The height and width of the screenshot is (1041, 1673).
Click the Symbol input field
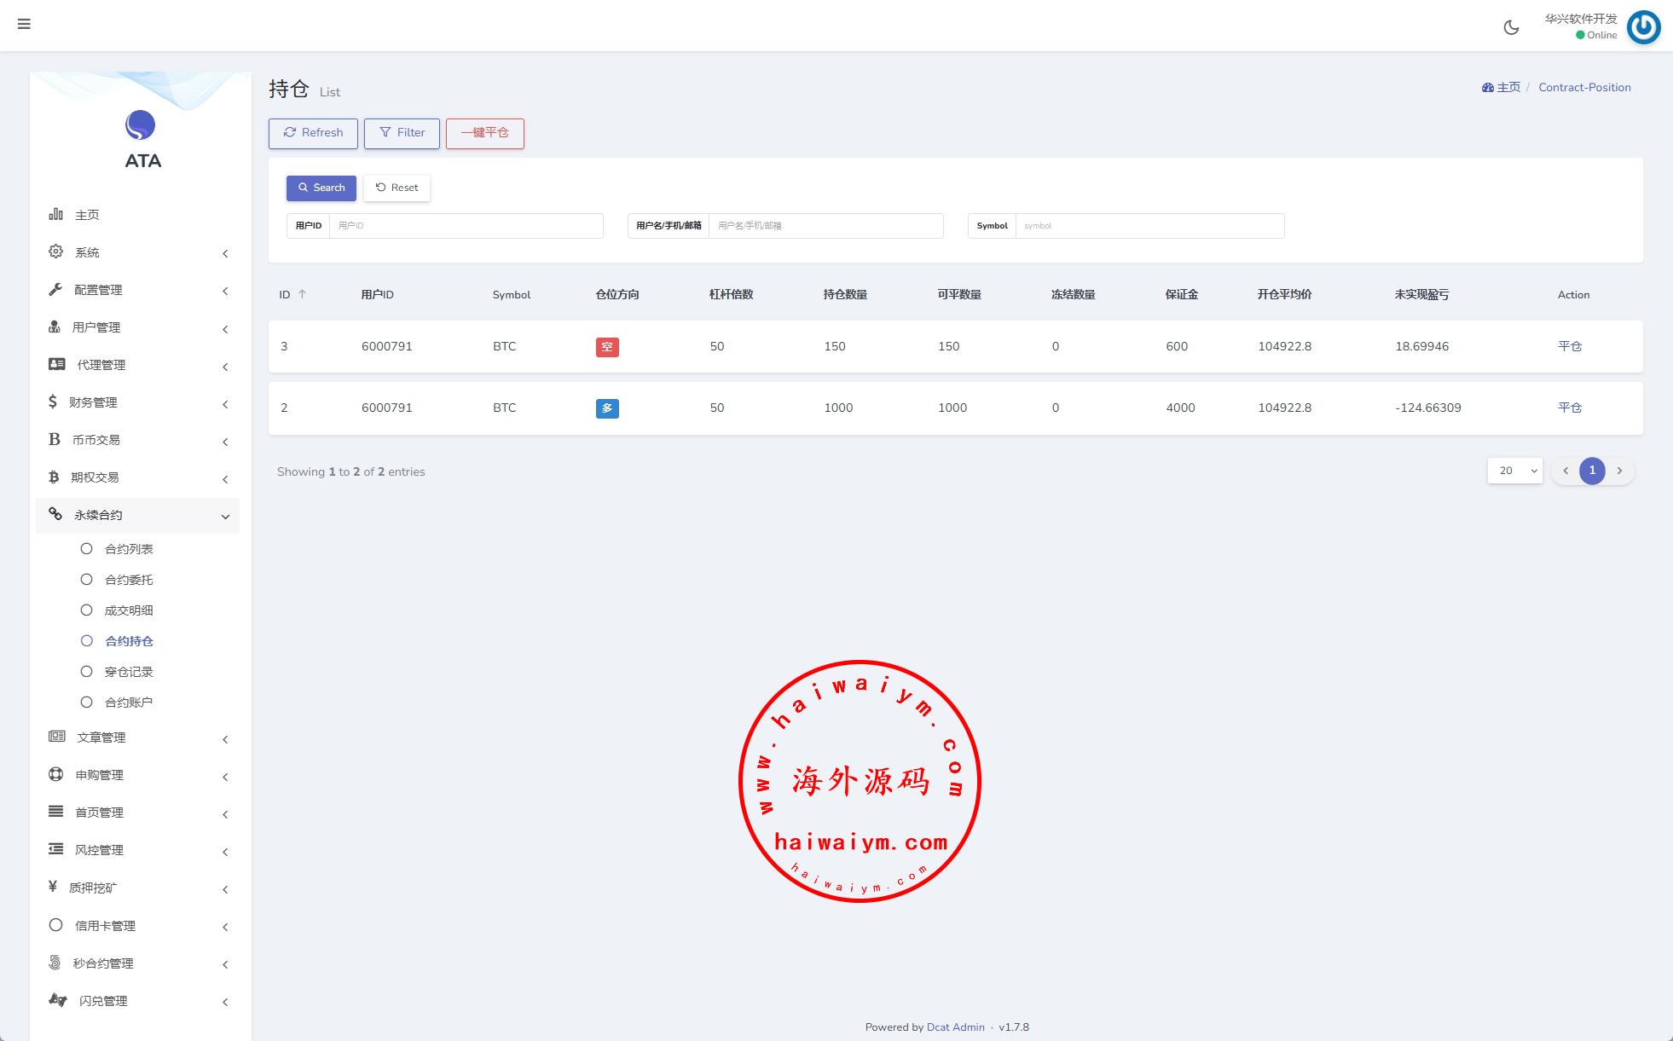[x=1149, y=226]
